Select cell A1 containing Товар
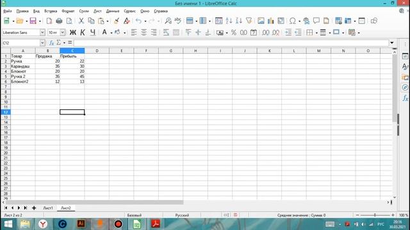The image size is (410, 230). point(23,56)
